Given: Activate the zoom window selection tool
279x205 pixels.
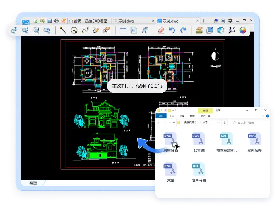Looking at the screenshot, I should 36,30.
